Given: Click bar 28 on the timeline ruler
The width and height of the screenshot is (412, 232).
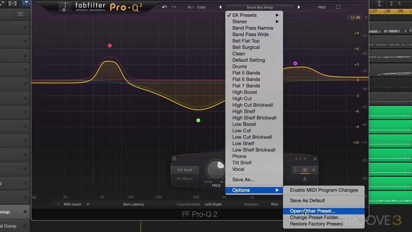Looking at the screenshot, I should tap(388, 11).
